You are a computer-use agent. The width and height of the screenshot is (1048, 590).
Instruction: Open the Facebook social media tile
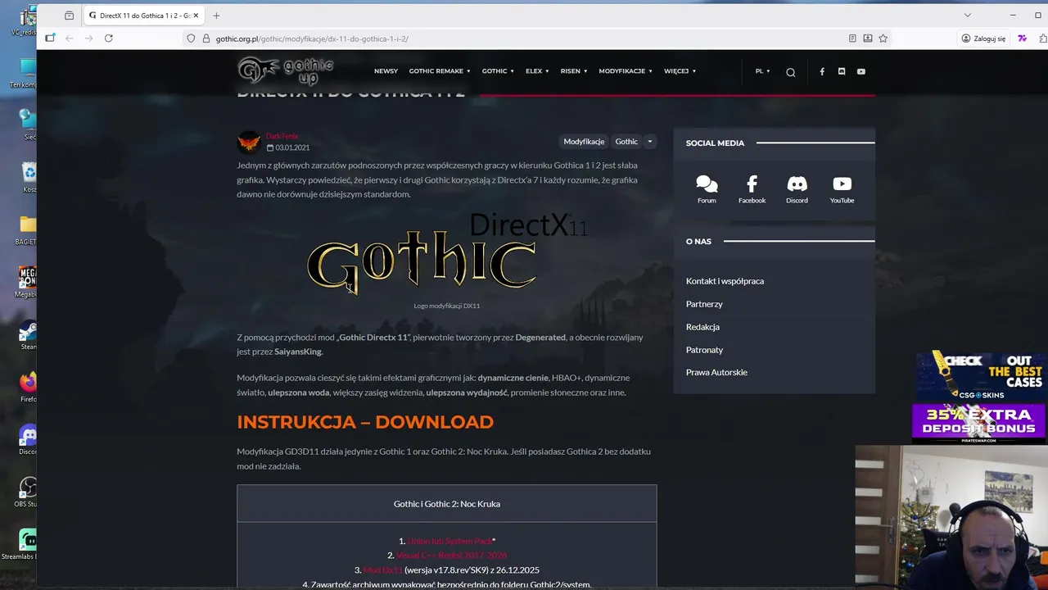pyautogui.click(x=752, y=189)
